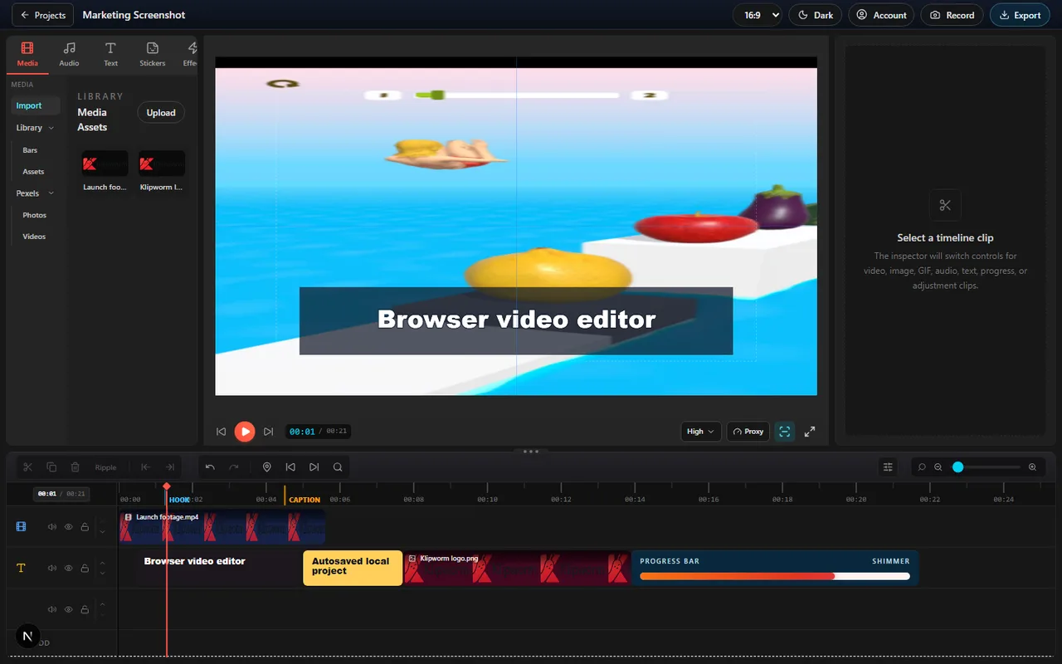
Task: Lock the video track
Action: tap(85, 527)
